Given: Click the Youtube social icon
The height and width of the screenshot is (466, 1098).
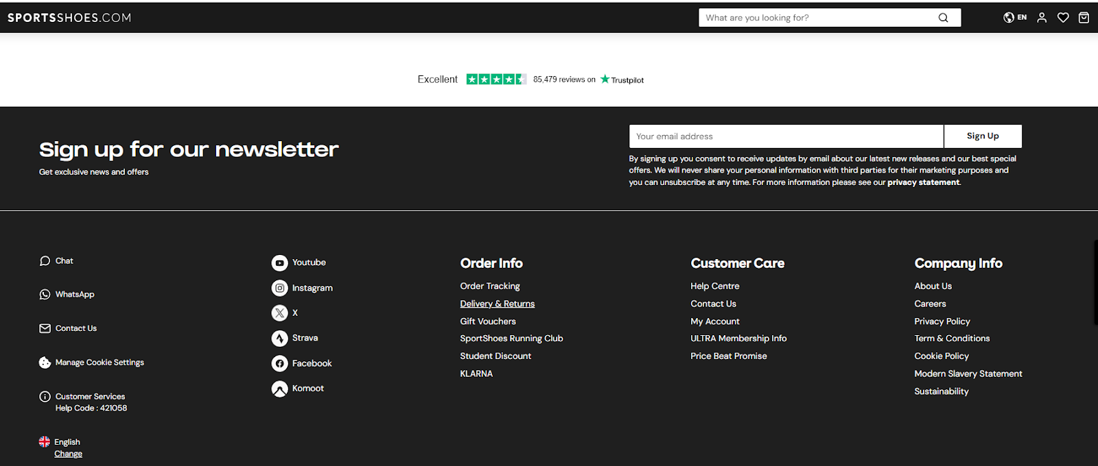Looking at the screenshot, I should [279, 263].
